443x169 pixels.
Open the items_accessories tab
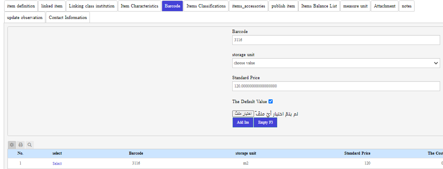click(x=248, y=6)
